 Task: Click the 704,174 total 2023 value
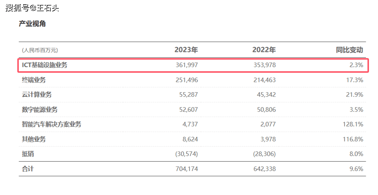coord(187,169)
